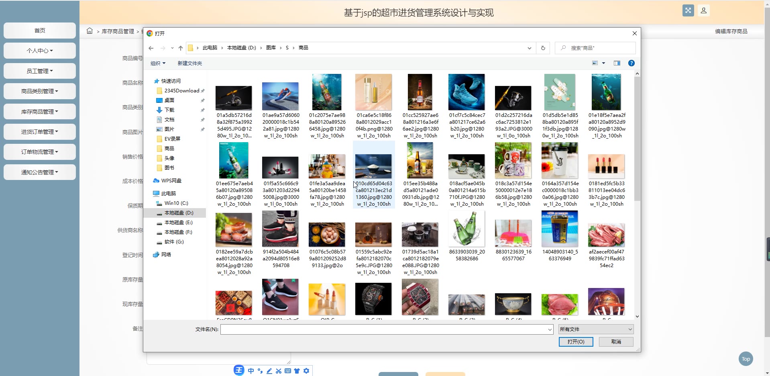Viewport: 770px width, 376px height.
Task: Click the home icon in breadcrumb
Action: click(x=90, y=31)
